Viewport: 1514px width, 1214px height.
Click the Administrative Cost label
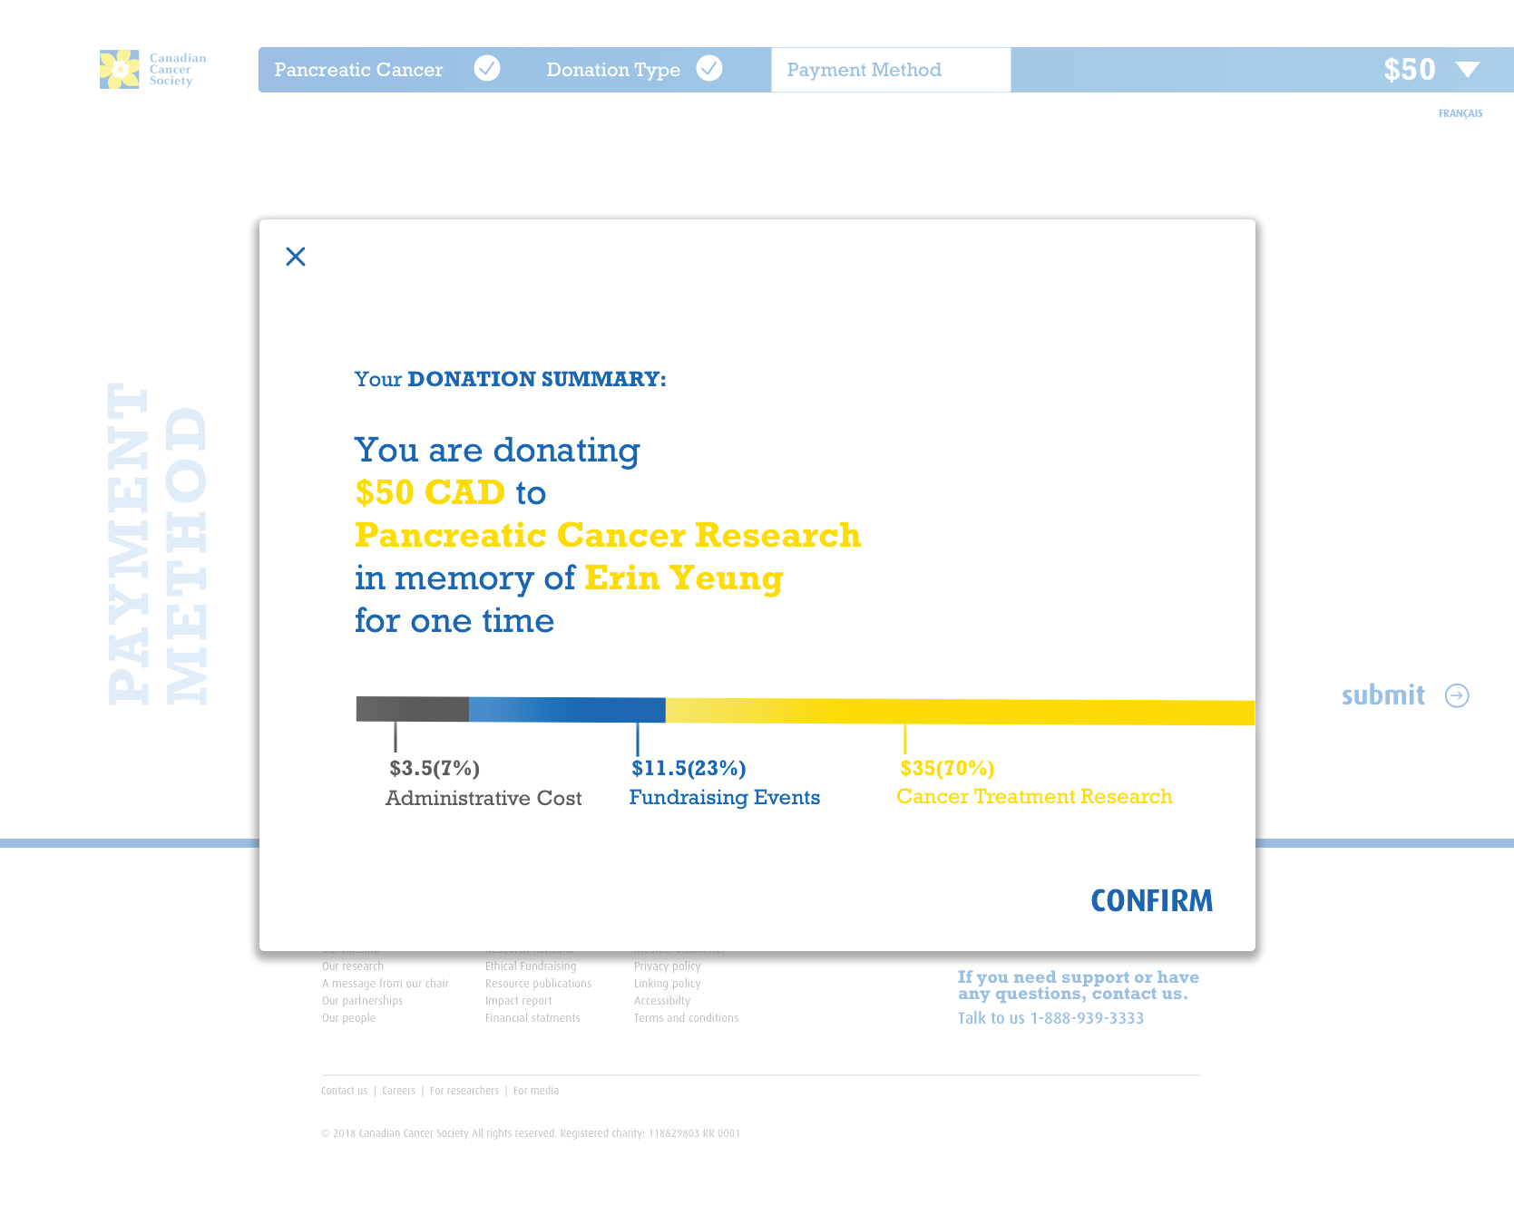484,798
